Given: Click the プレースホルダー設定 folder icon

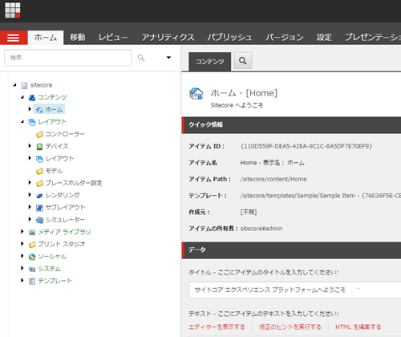Looking at the screenshot, I should (x=39, y=183).
